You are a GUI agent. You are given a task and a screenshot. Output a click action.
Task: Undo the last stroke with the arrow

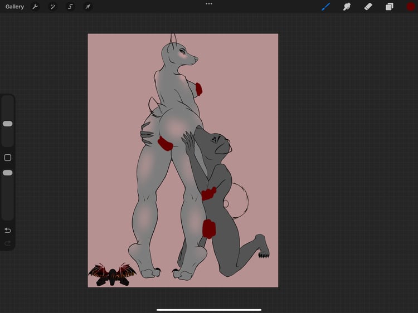[x=8, y=230]
